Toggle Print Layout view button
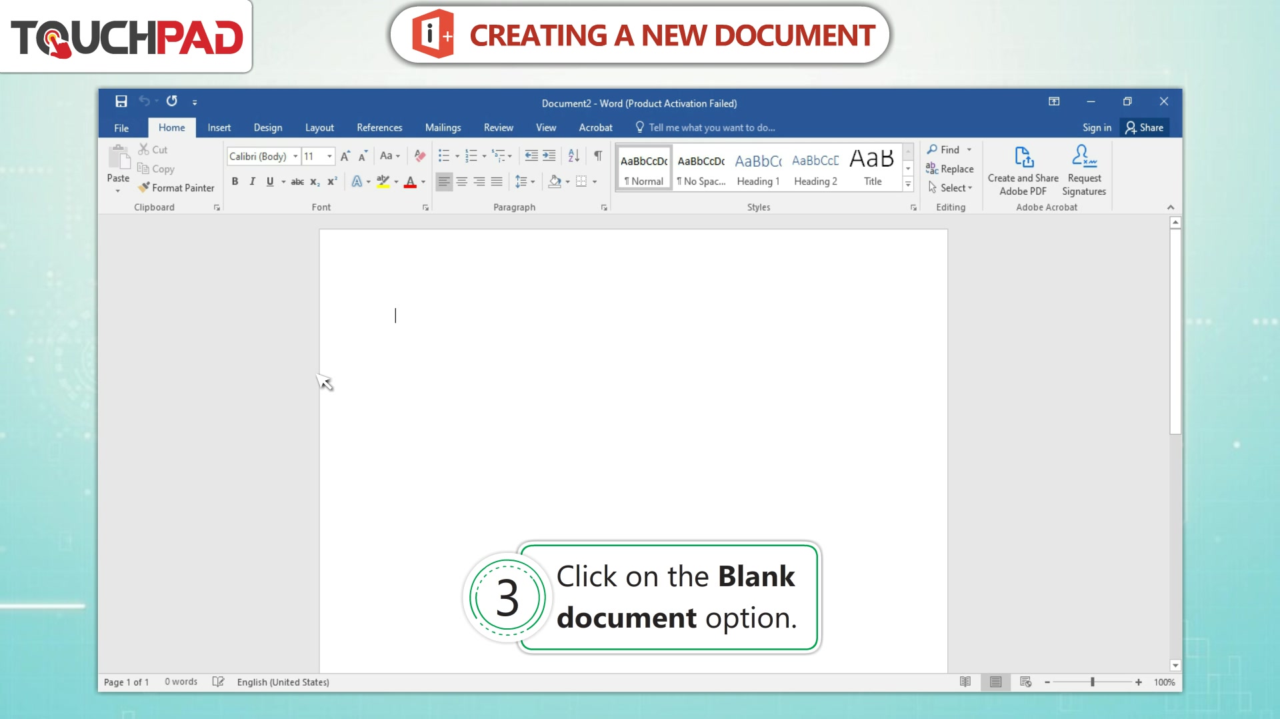1280x719 pixels. pyautogui.click(x=995, y=682)
